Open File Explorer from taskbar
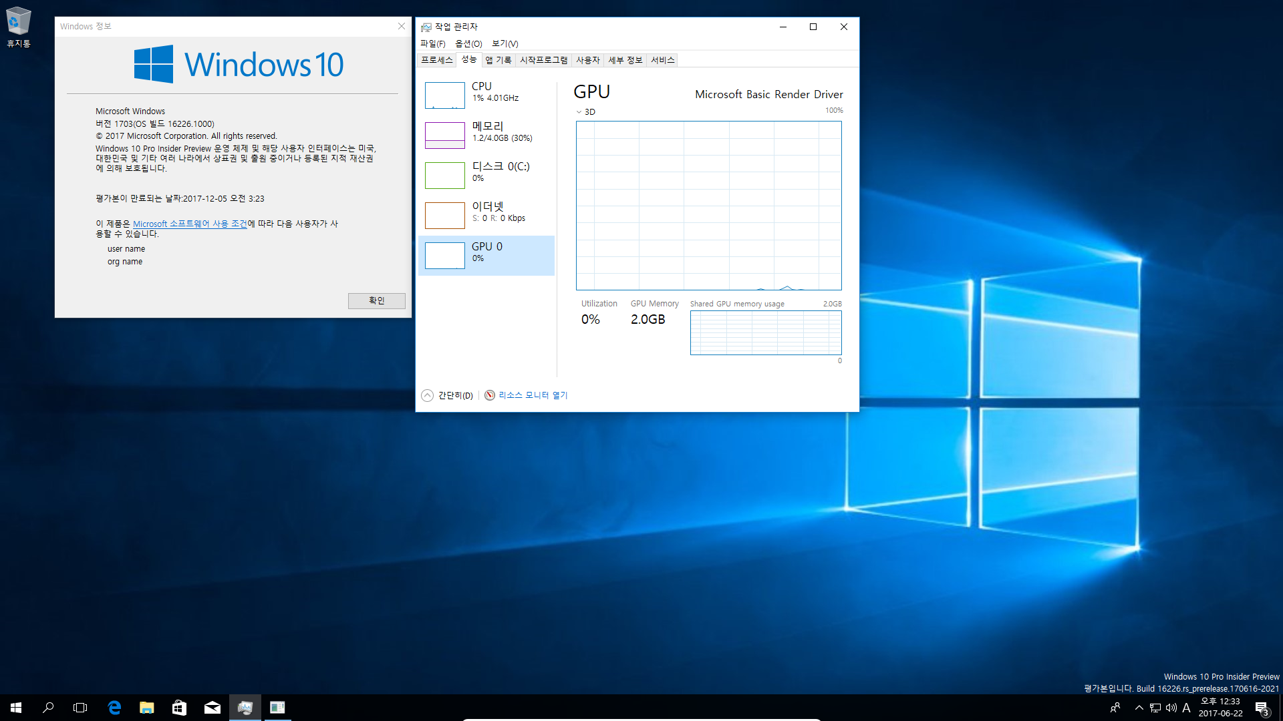The image size is (1283, 721). [147, 708]
